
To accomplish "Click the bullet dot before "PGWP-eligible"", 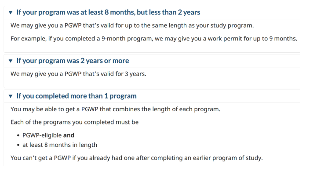I will tap(18, 135).
